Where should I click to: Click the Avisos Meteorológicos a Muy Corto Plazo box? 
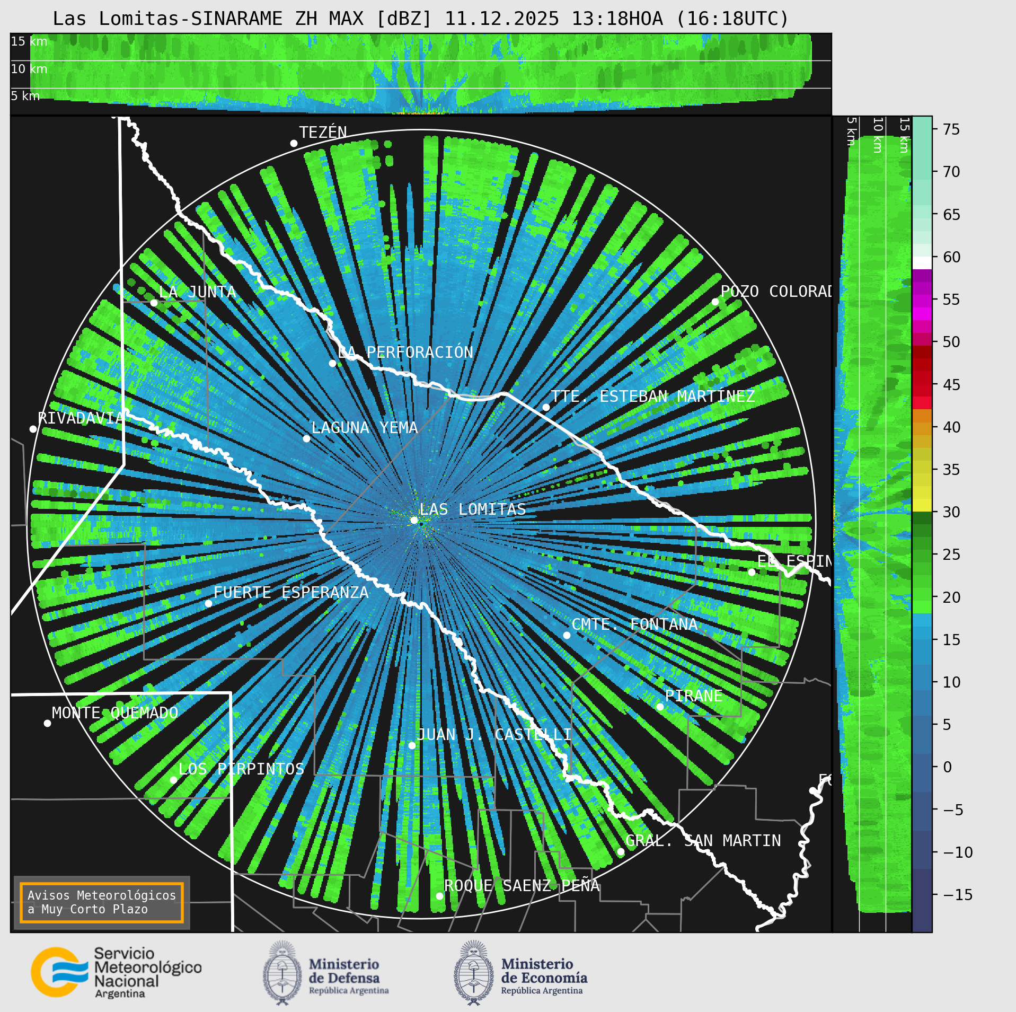pyautogui.click(x=102, y=902)
